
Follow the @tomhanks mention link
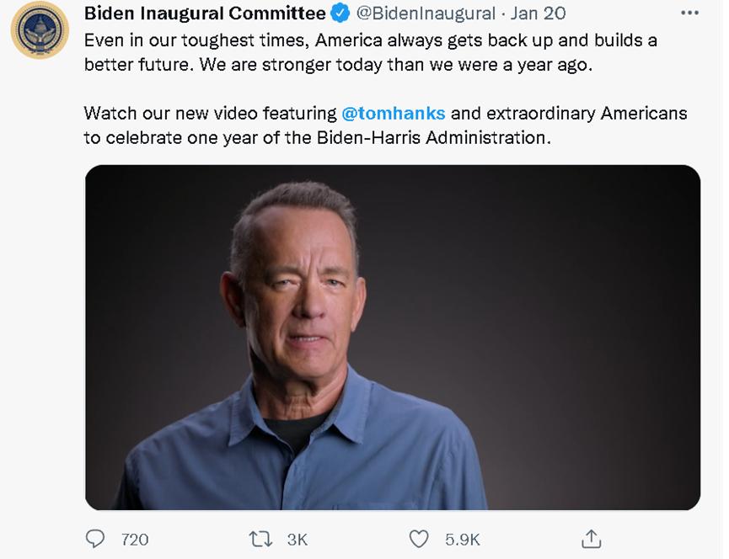coord(393,113)
